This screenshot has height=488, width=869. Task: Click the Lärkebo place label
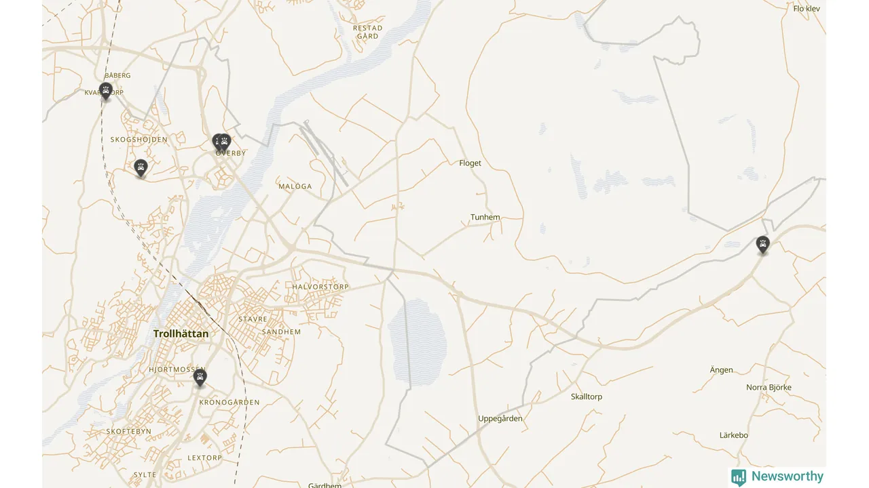pos(734,435)
